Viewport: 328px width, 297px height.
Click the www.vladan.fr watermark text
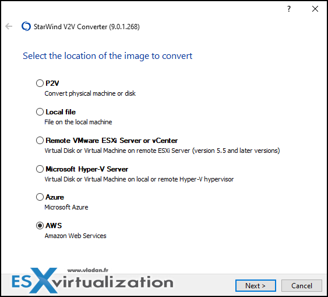[88, 270]
